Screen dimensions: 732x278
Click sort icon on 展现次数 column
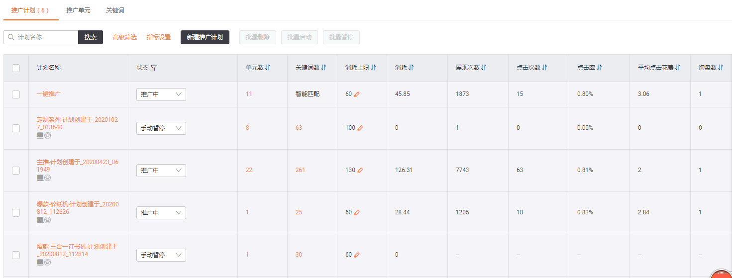pyautogui.click(x=484, y=68)
